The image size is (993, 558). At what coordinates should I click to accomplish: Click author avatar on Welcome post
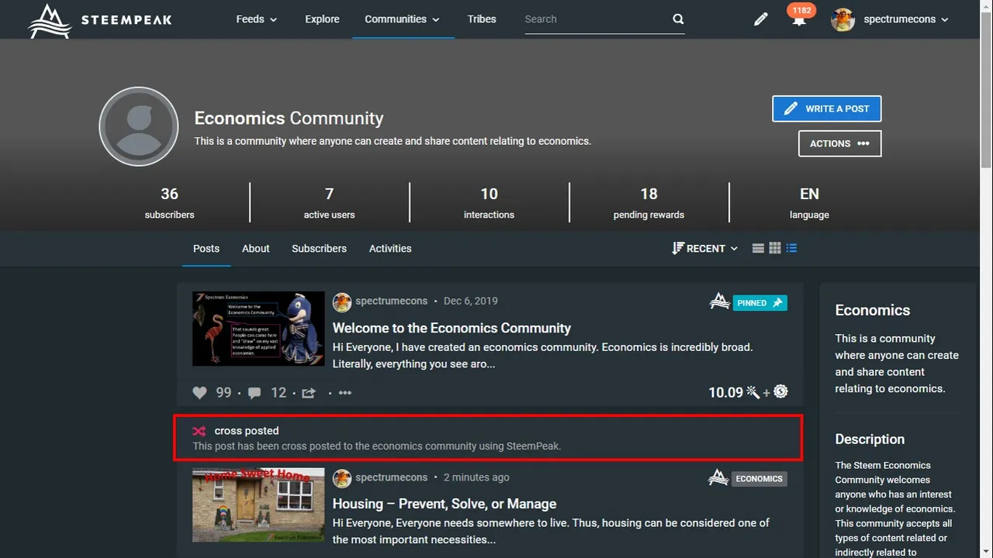pos(342,302)
